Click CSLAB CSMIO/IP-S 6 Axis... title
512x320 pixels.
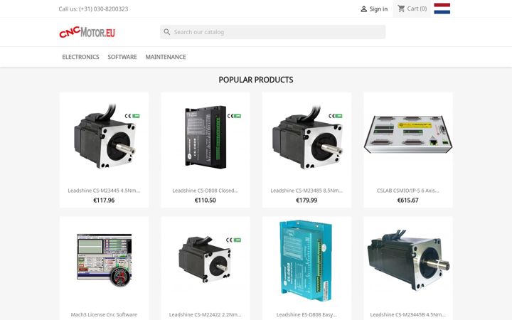point(408,191)
